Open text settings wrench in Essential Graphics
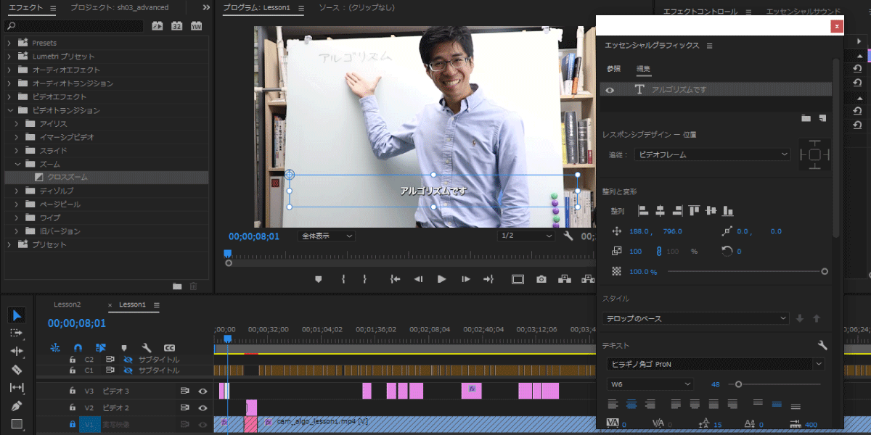The height and width of the screenshot is (435, 871). pos(822,345)
